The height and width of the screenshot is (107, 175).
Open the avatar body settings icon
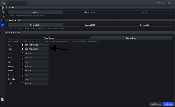(3, 12)
